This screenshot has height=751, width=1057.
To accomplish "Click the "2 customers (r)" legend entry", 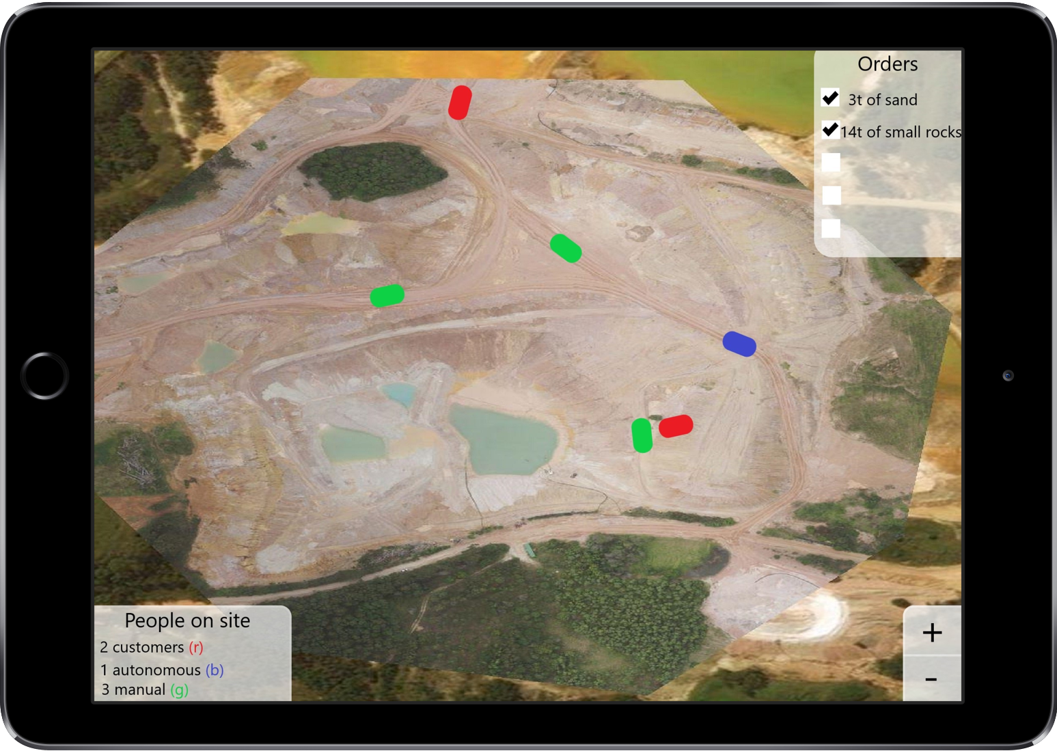I will [x=152, y=647].
